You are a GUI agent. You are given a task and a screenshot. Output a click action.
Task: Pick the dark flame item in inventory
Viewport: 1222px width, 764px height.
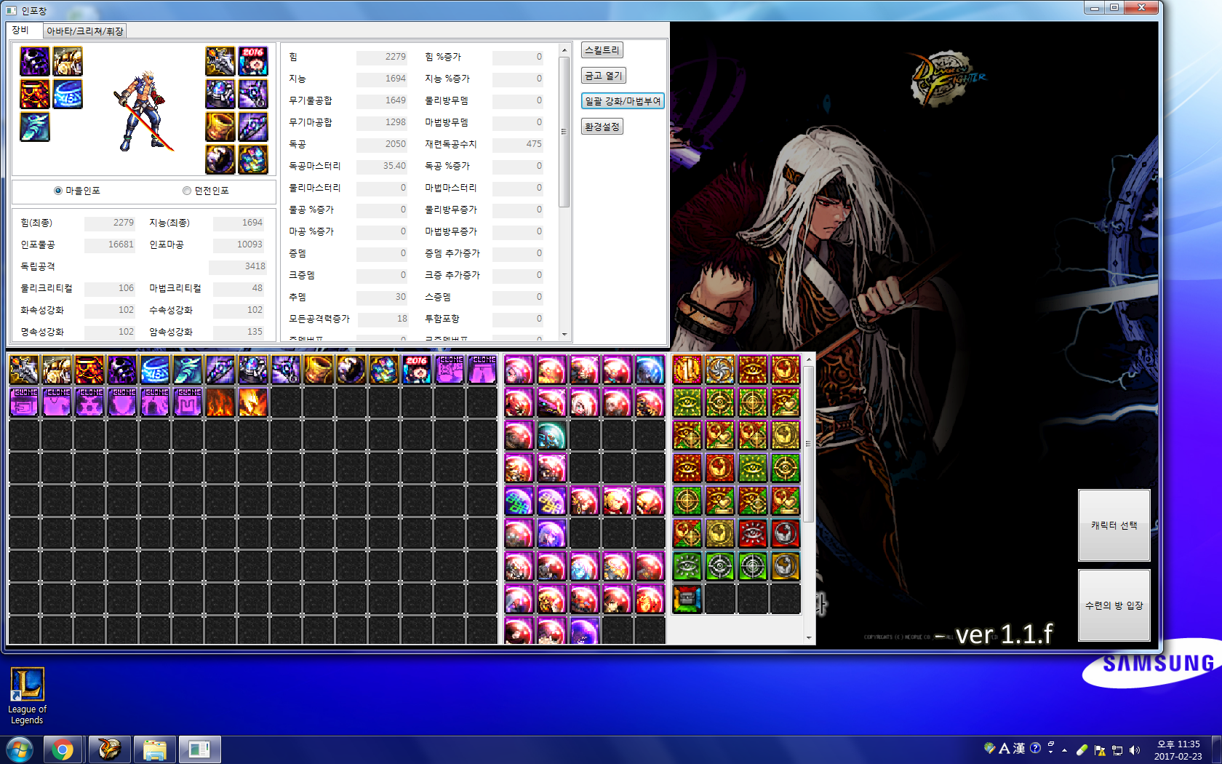pos(220,402)
